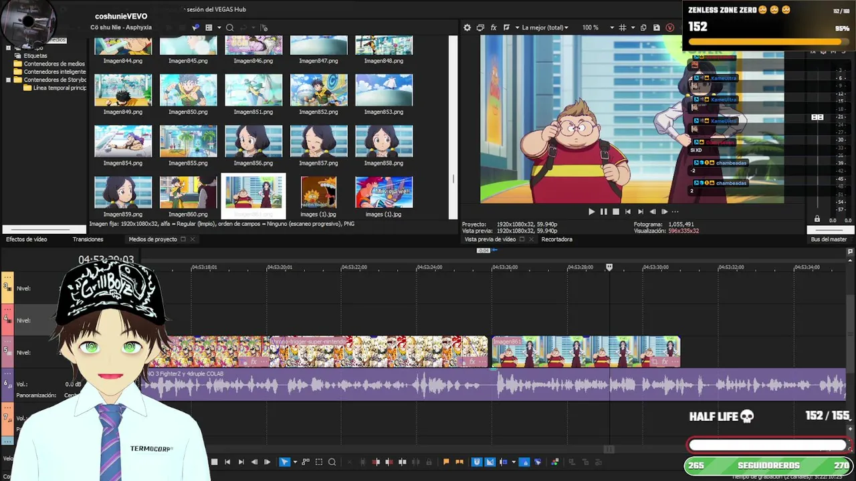
Task: Open color grading icon in timeline toolbar
Action: point(555,462)
